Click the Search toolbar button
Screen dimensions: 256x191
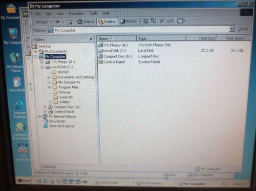click(86, 22)
